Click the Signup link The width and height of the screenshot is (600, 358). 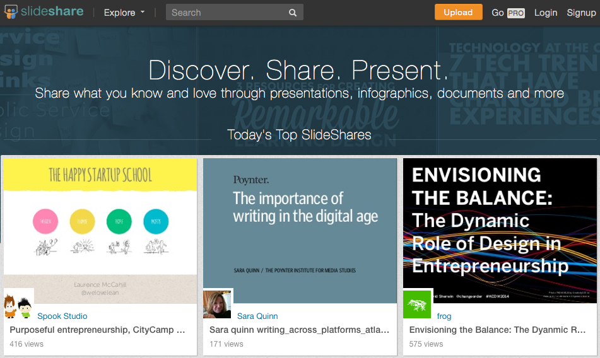[x=581, y=13]
